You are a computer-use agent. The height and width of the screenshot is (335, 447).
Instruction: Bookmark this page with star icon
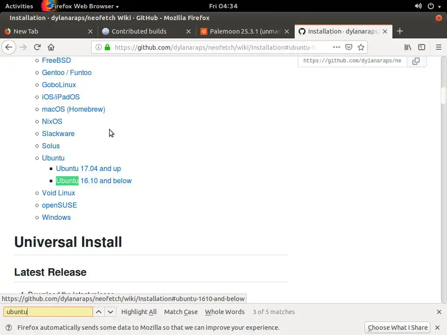[x=361, y=47]
